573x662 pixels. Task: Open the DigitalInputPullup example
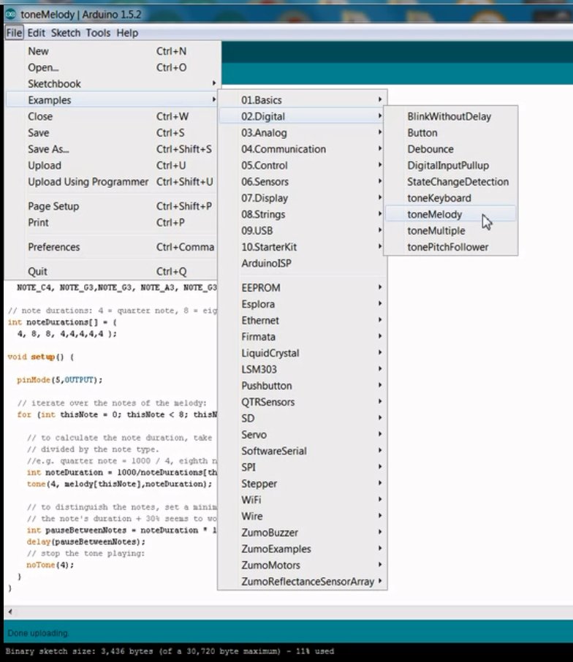[x=450, y=165]
